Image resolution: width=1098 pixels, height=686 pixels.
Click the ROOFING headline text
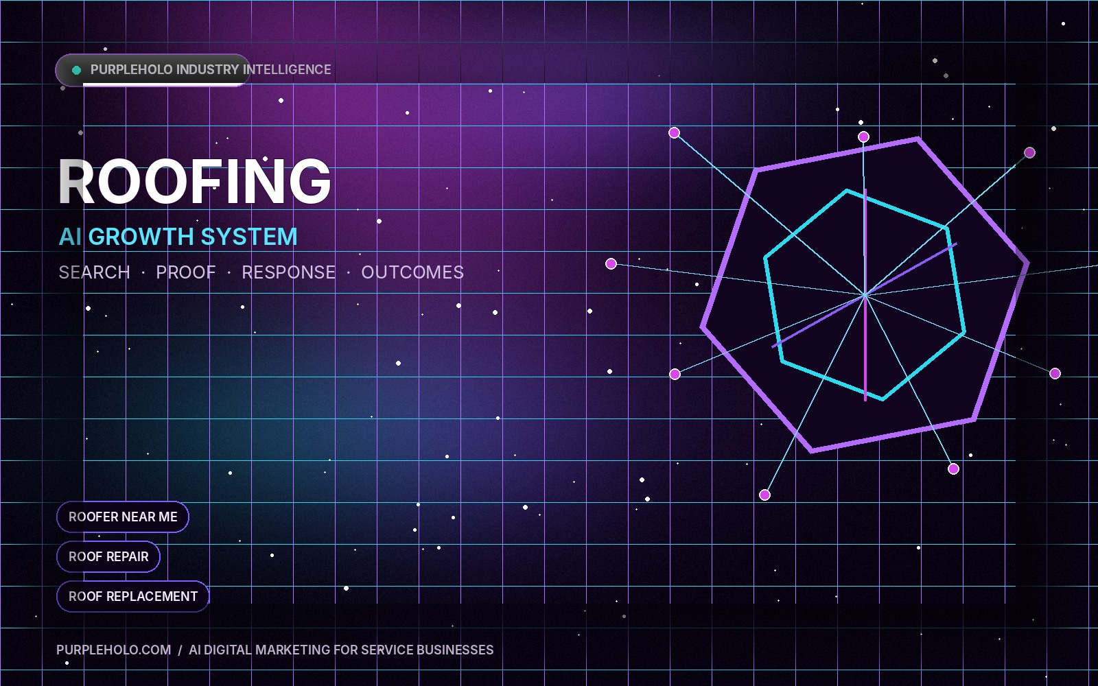pos(195,181)
